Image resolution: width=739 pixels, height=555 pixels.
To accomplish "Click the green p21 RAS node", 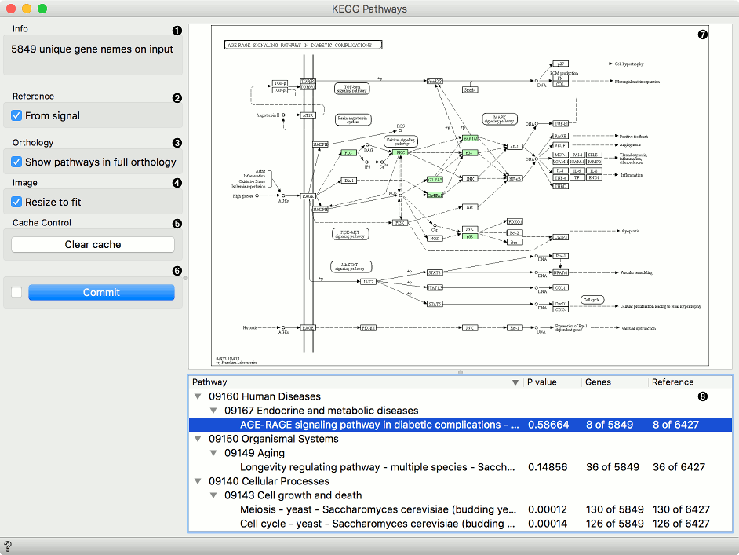I will 435,180.
